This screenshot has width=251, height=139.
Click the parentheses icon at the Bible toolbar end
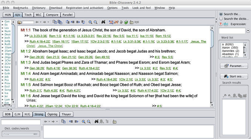137,22
